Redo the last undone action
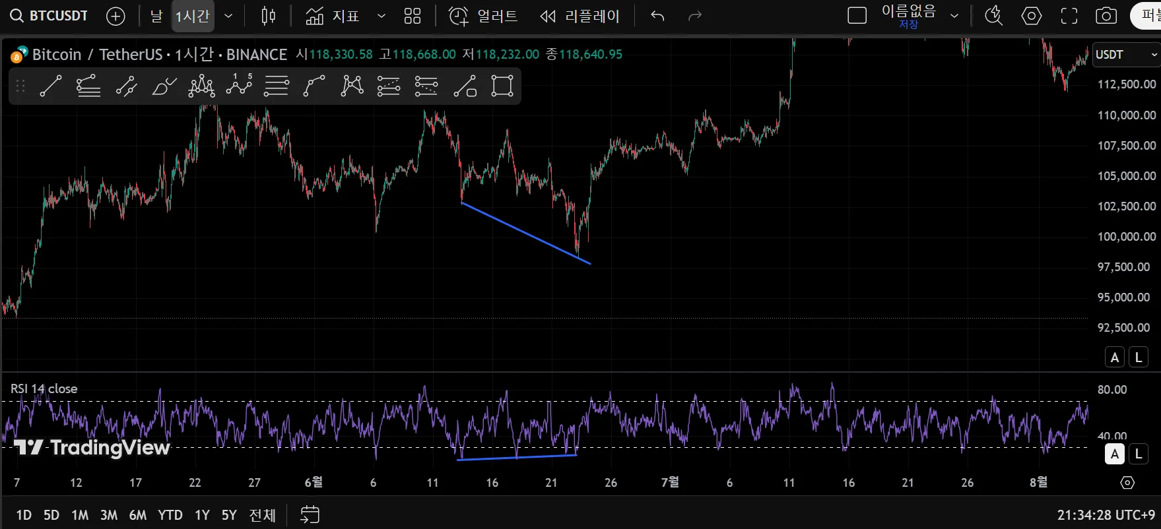Viewport: 1161px width, 529px height. click(695, 16)
